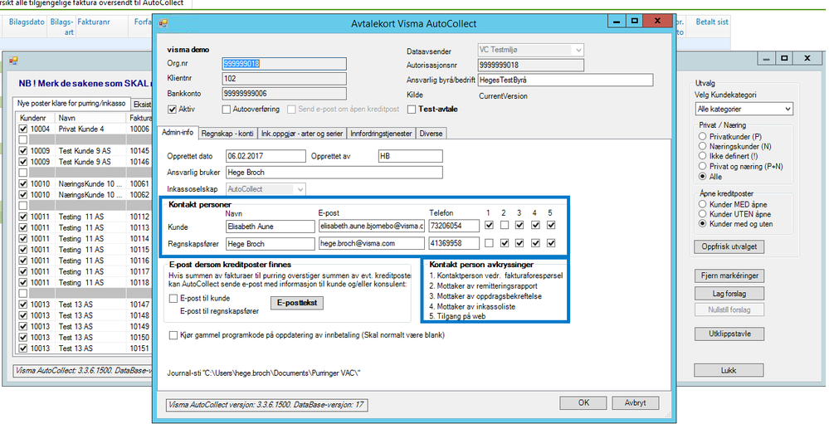The height and width of the screenshot is (424, 829).
Task: Click Kunde name field Elisabeth Aune
Action: [270, 226]
